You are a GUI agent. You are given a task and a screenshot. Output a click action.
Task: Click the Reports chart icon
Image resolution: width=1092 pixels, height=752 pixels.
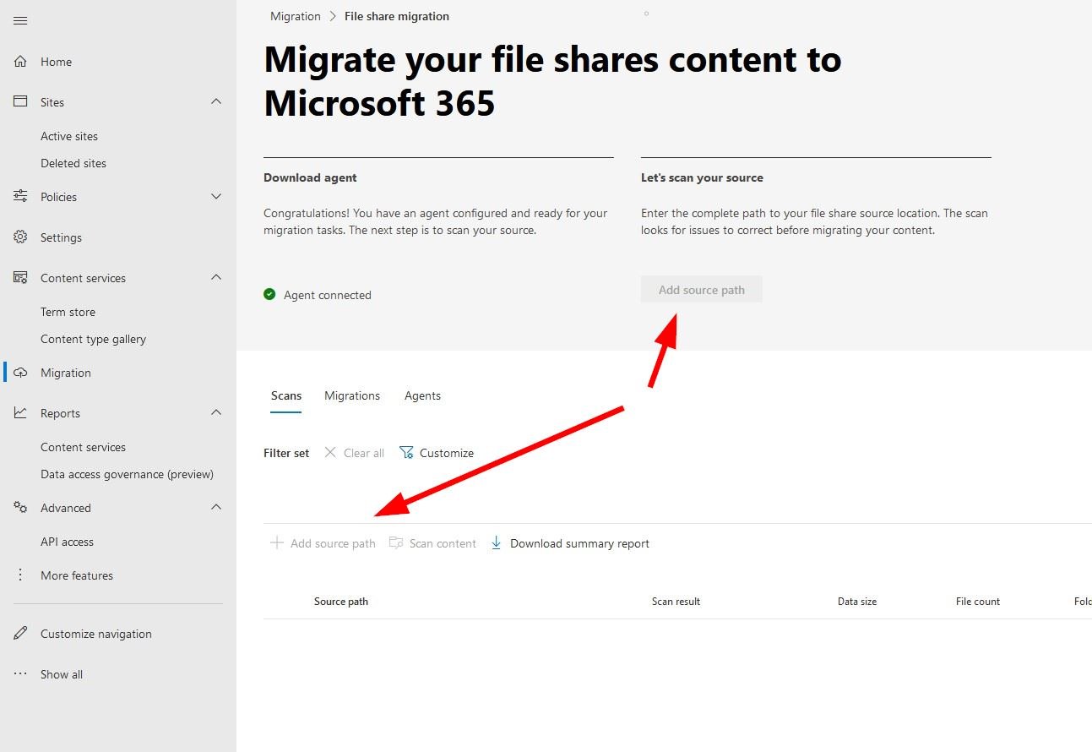click(20, 412)
